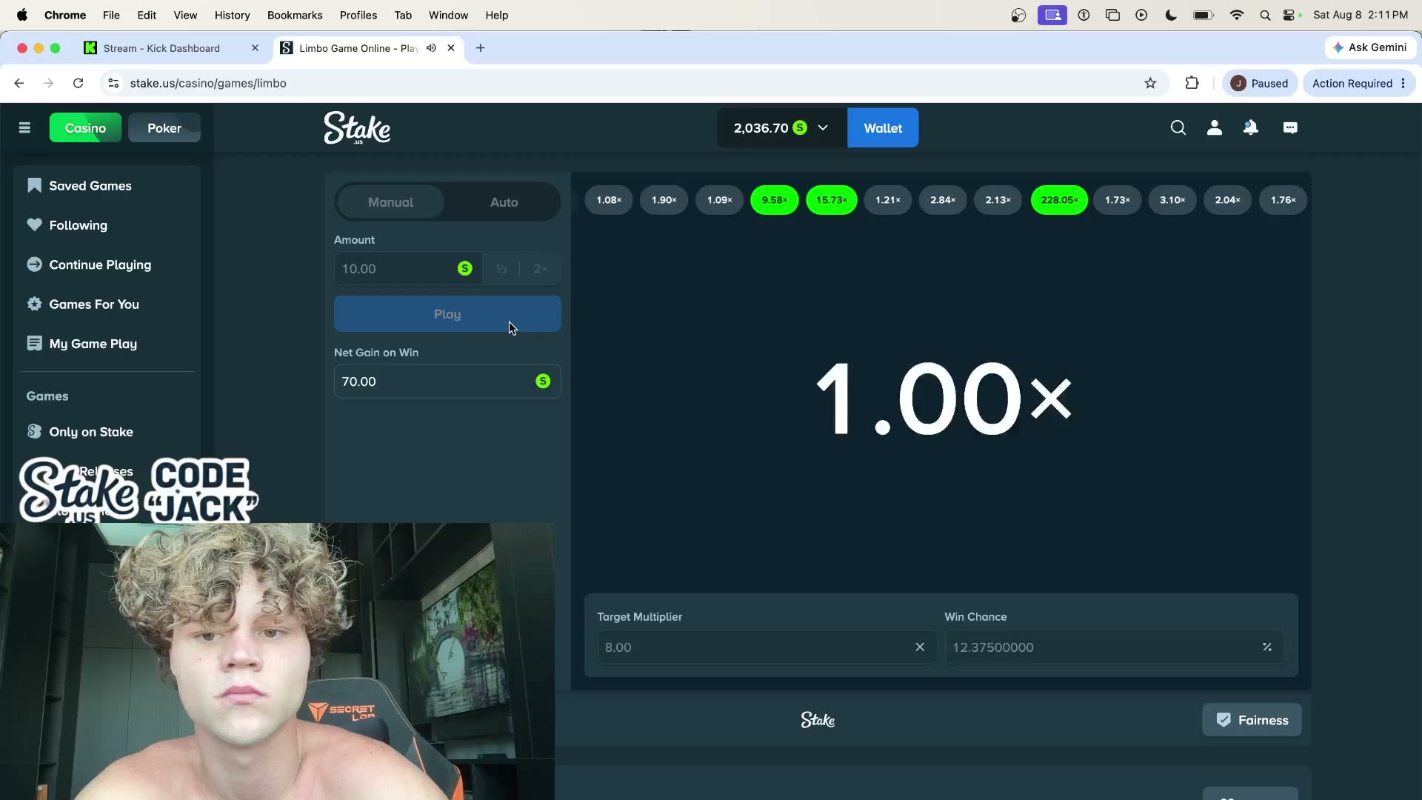Open Chrome Action Required menu
The image size is (1422, 800).
coord(1359,83)
